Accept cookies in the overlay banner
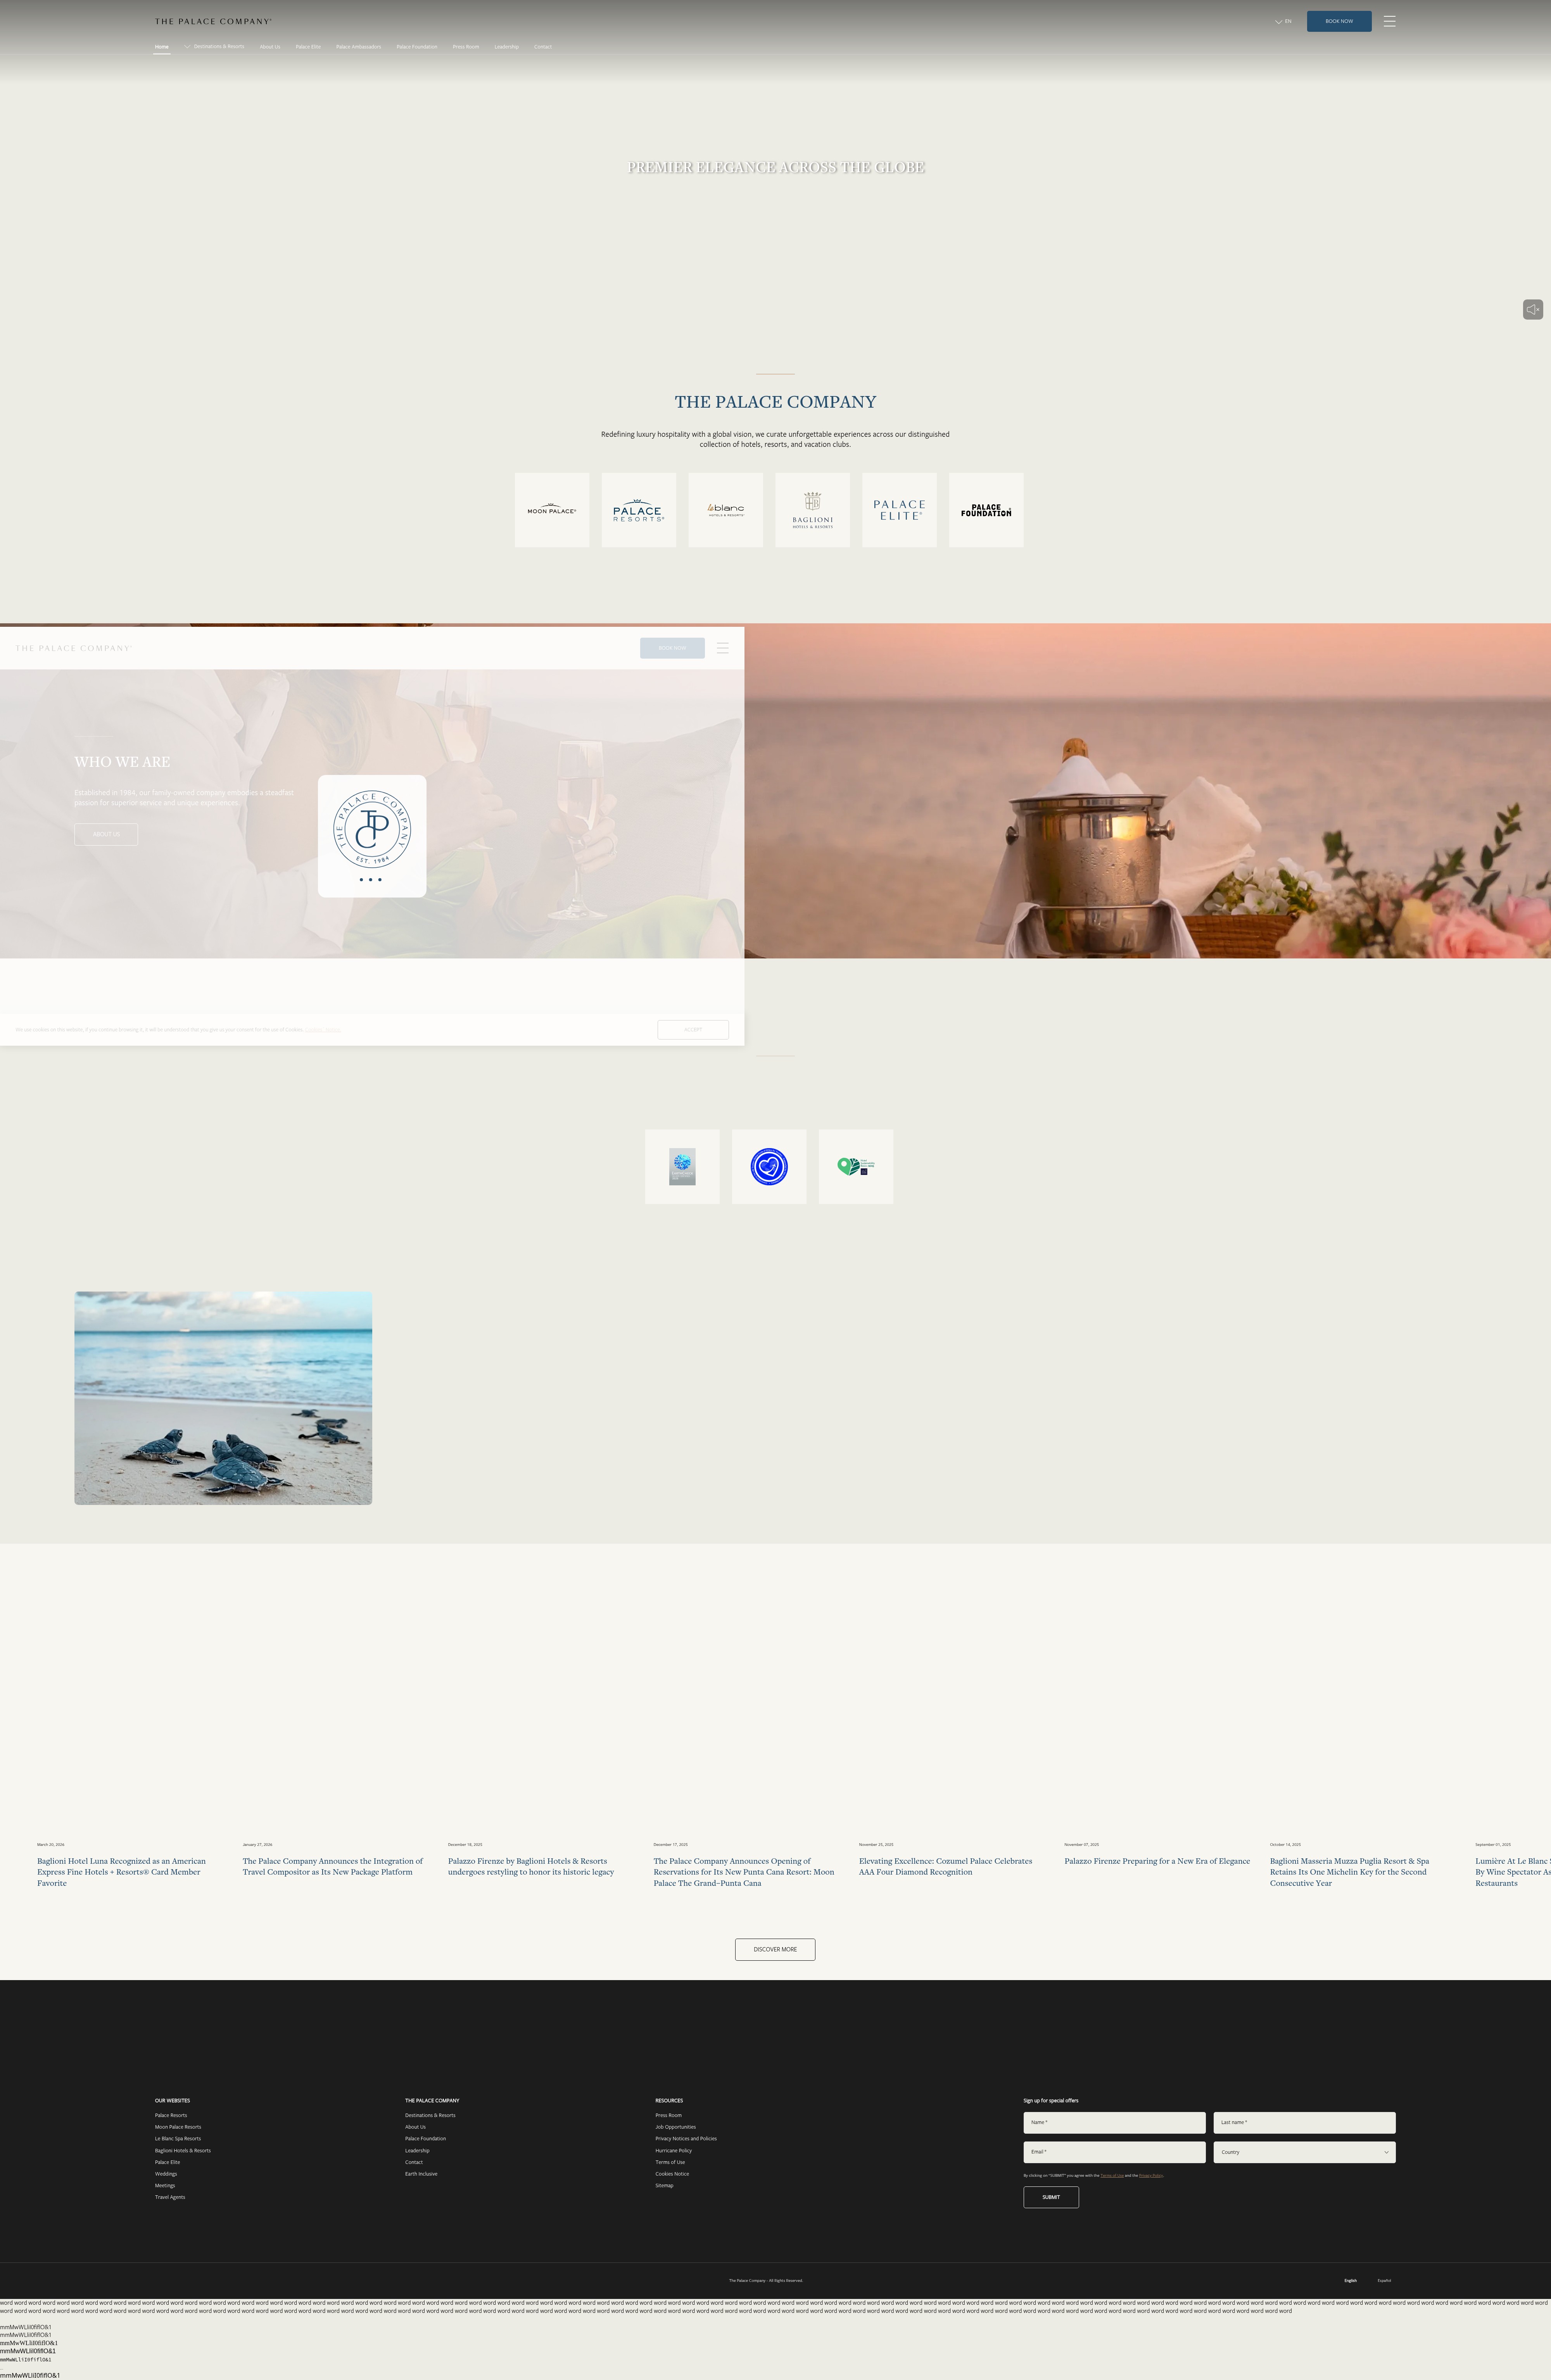This screenshot has width=1551, height=2380. tap(693, 1029)
